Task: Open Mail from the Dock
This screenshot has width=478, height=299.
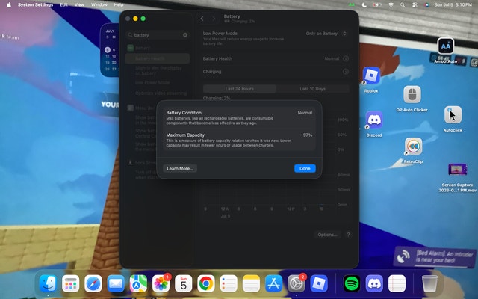Action: click(x=116, y=283)
